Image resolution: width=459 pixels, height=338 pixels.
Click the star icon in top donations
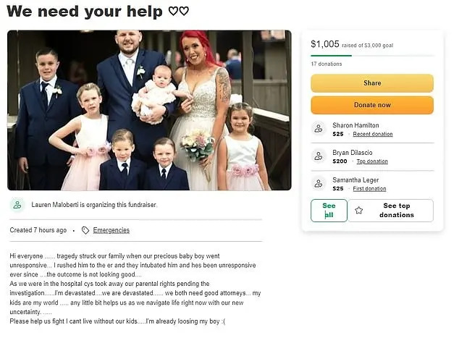point(359,211)
